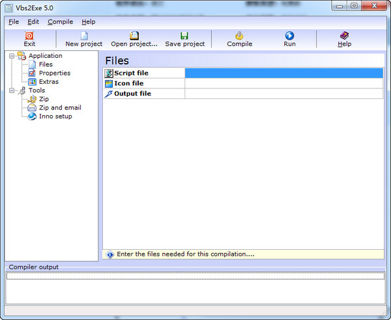Click the Exit toolbar icon
The image size is (391, 320).
29,36
